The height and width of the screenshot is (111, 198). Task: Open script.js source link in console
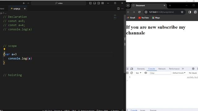pyautogui.click(x=192, y=77)
